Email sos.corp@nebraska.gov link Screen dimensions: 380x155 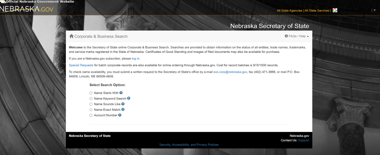pos(230,72)
